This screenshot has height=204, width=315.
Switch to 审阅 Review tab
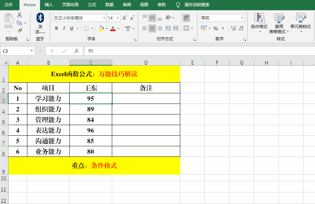(x=127, y=5)
